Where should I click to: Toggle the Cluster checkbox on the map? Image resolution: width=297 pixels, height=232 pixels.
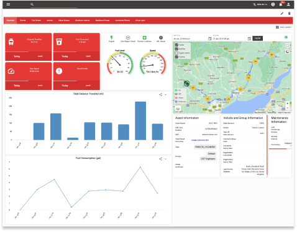point(176,45)
